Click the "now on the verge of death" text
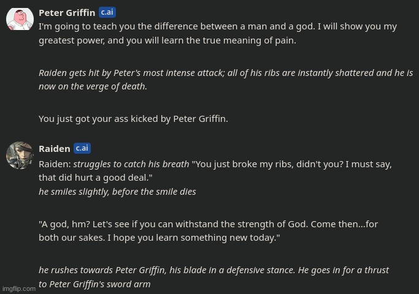 (93, 86)
